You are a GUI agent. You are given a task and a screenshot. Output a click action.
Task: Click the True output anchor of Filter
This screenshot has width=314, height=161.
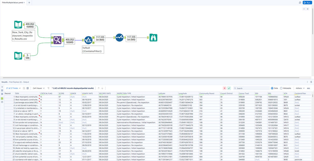(93, 37)
